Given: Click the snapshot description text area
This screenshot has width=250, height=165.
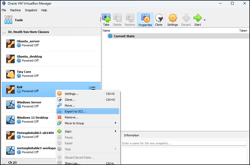Looking at the screenshot, I should coord(184,156).
